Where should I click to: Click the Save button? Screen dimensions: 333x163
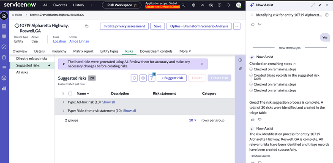(158, 26)
